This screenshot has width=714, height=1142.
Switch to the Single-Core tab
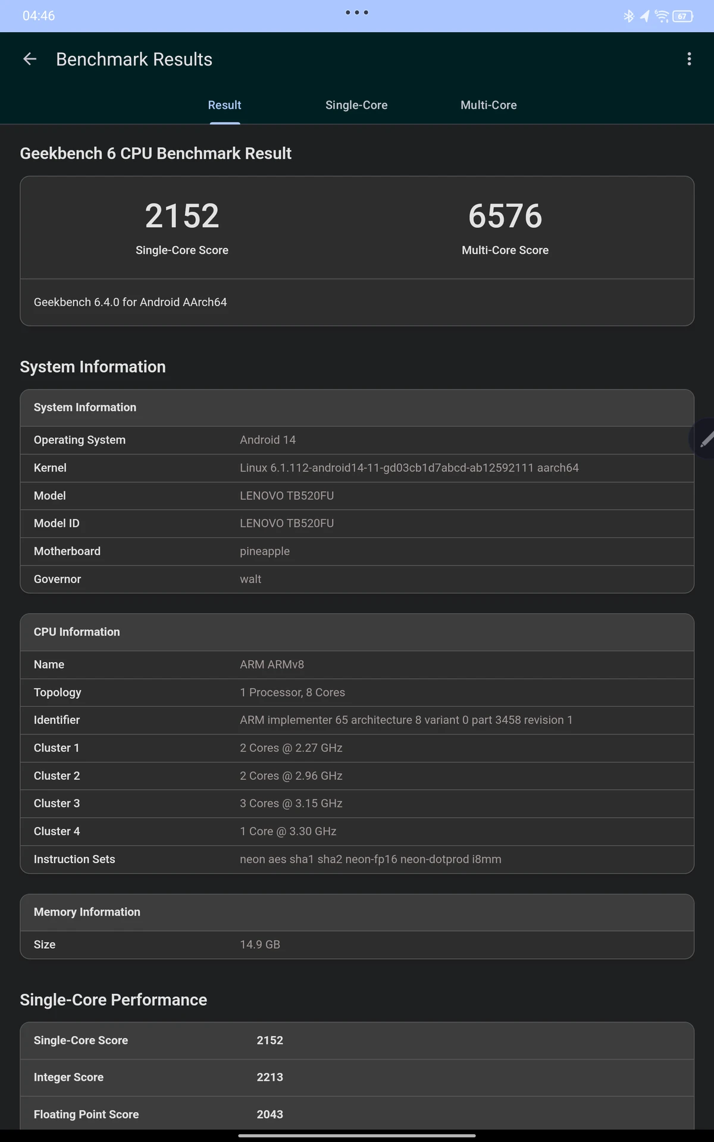(x=356, y=105)
